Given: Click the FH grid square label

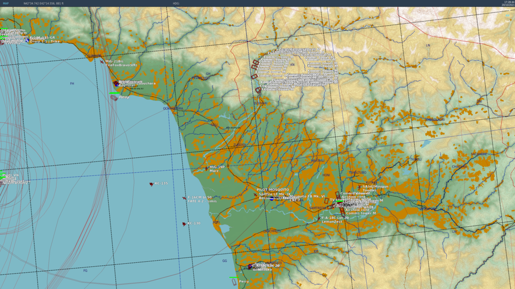Looking at the screenshot, I should [72, 84].
